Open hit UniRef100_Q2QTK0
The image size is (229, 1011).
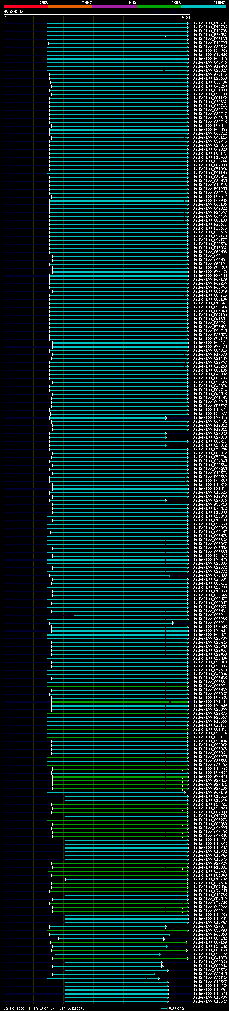click(x=210, y=978)
